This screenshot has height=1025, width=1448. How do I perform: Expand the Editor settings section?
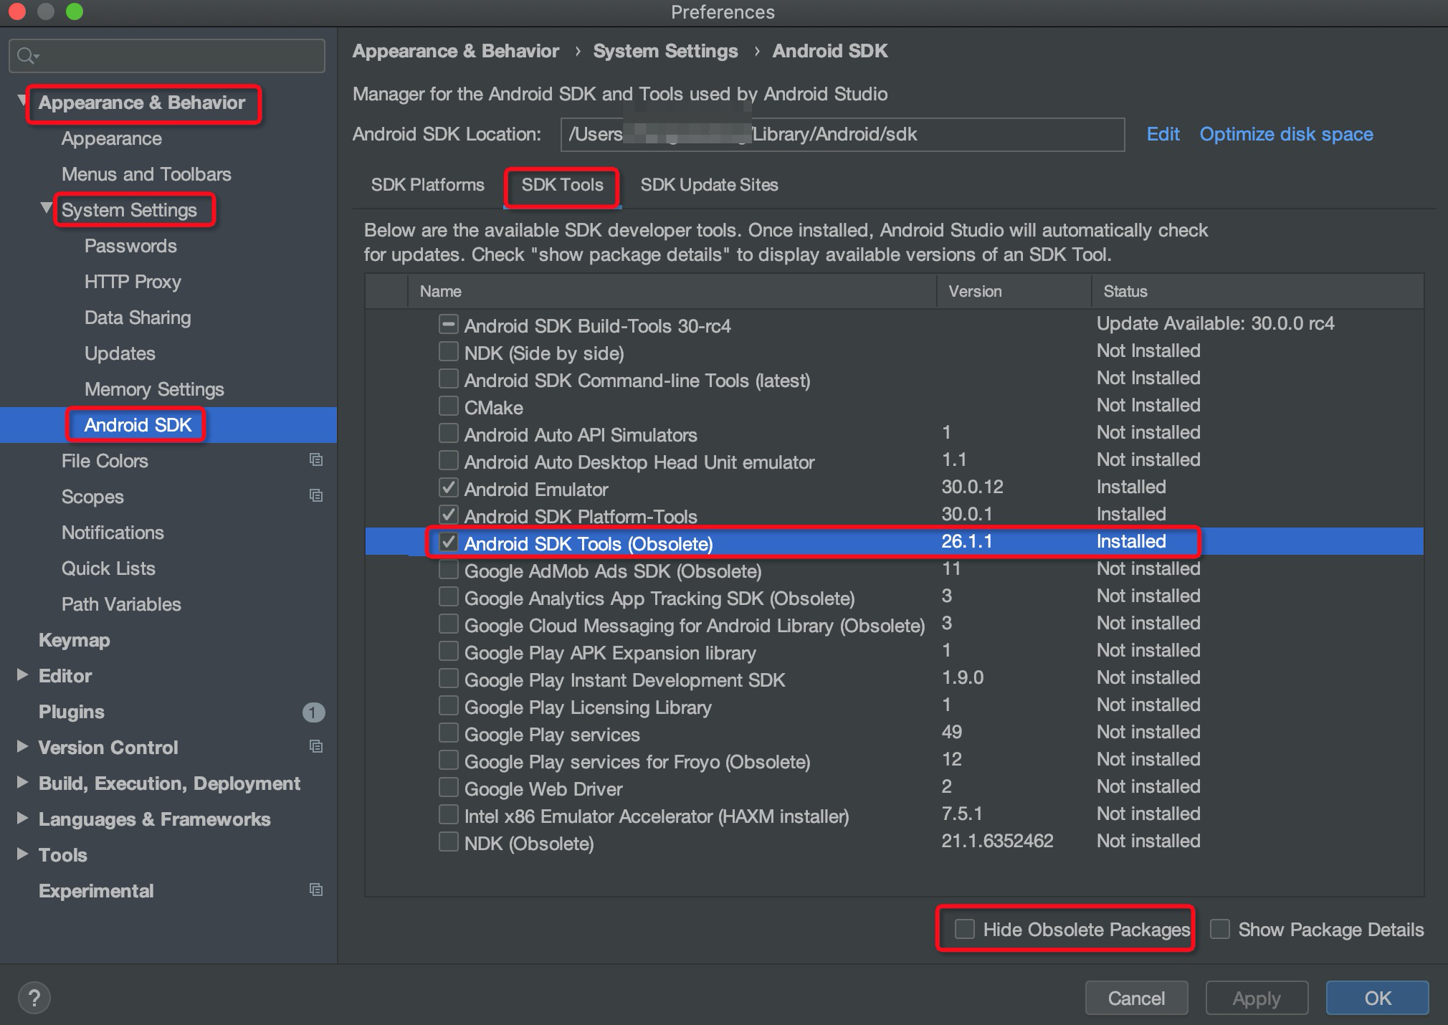[22, 675]
